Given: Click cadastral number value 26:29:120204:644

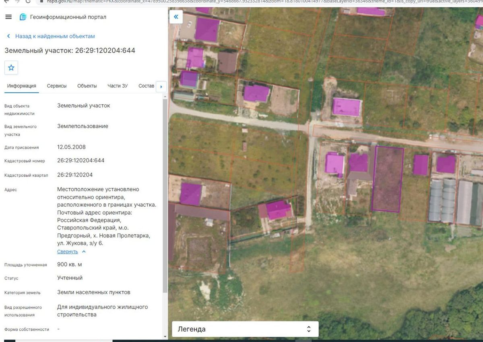Looking at the screenshot, I should (x=80, y=160).
